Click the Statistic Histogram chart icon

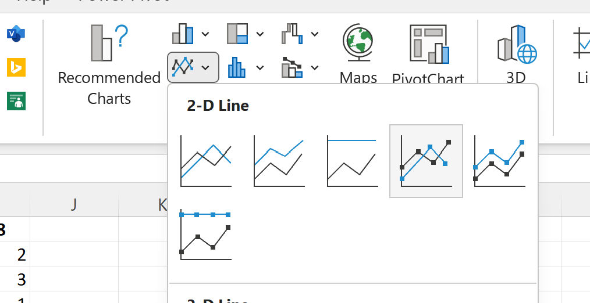click(237, 67)
